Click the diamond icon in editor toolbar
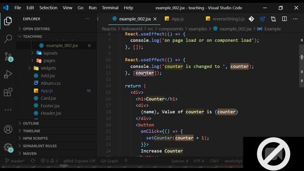This screenshot has height=171, width=304. click(x=251, y=19)
